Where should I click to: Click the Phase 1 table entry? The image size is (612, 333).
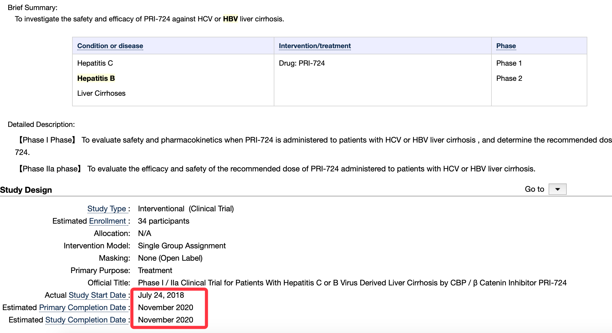point(509,63)
